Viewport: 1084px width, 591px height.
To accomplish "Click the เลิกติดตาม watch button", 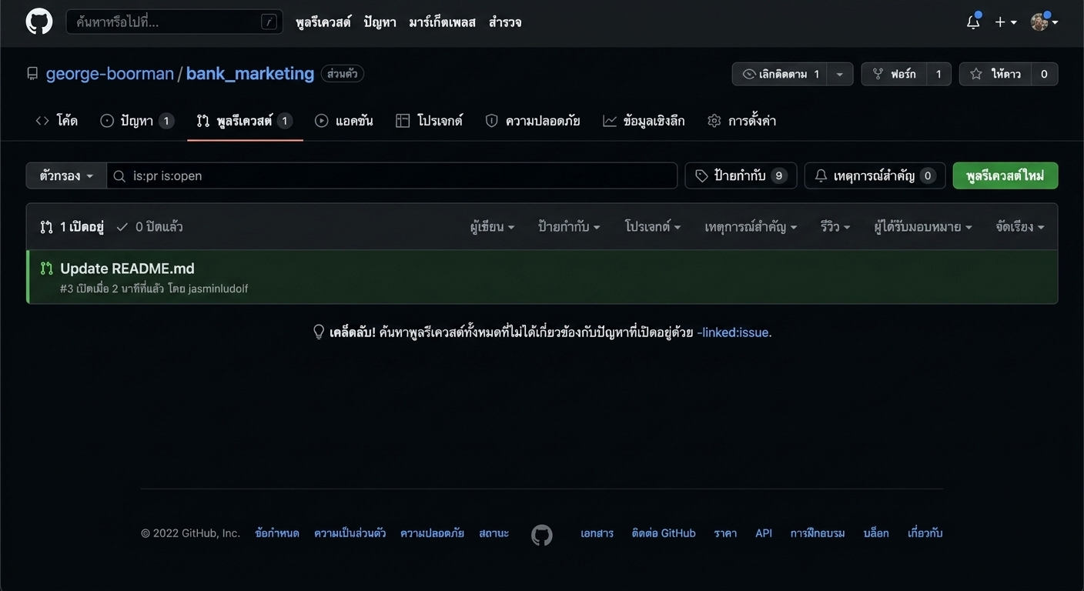I will pyautogui.click(x=779, y=74).
